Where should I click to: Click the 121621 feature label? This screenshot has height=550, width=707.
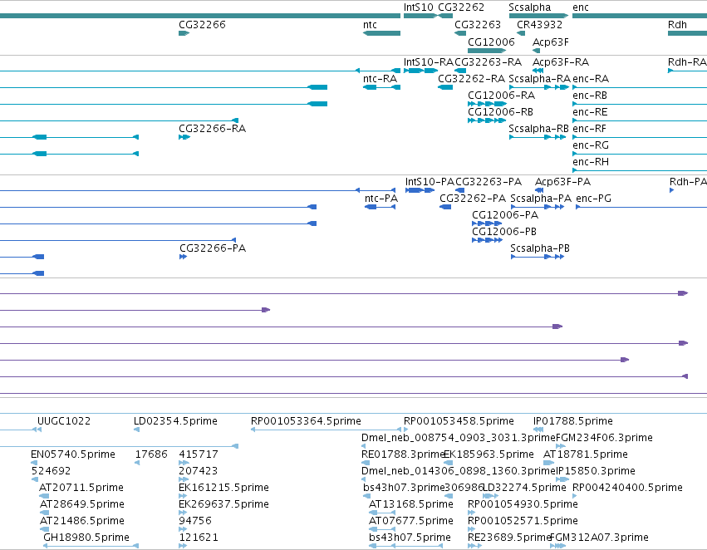199,538
